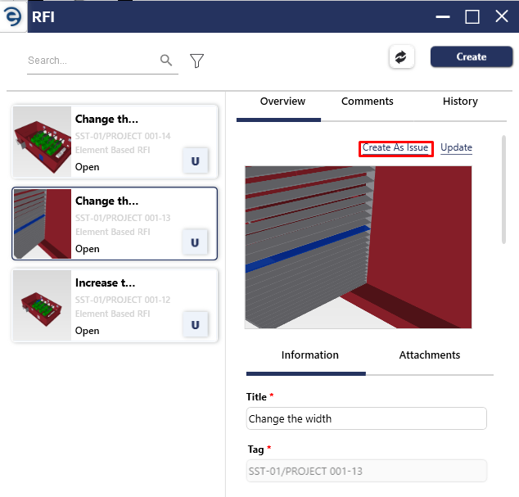Click the Update link
Screen dimensions: 519x497
[456, 147]
